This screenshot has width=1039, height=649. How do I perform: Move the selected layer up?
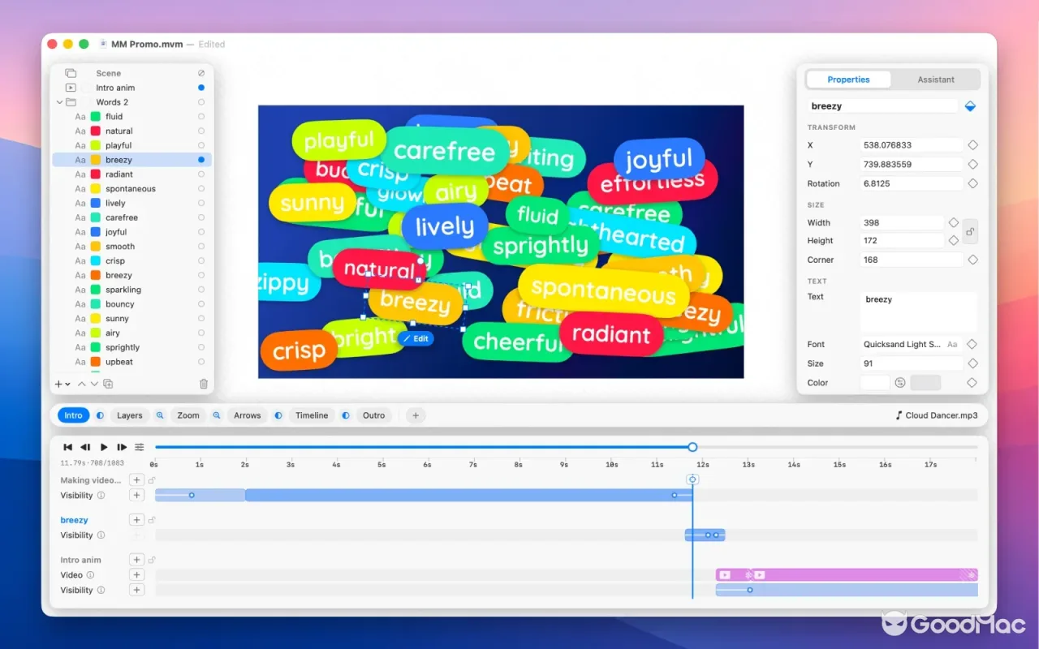tap(82, 384)
